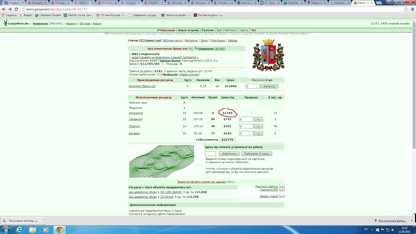Open the Mail.Ru bookmark
Viewport: 416px width, 234px height.
click(78, 15)
